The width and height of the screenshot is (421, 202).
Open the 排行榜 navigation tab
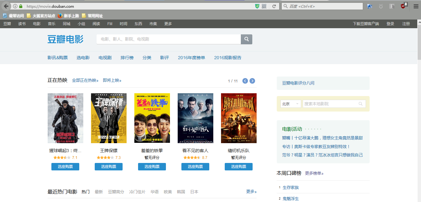coord(127,58)
